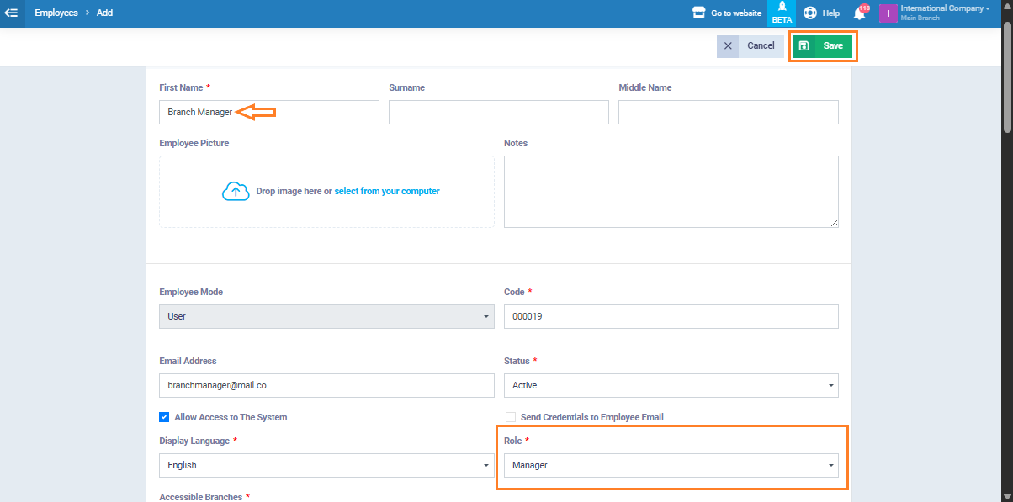Focus the Surname input field
The height and width of the screenshot is (502, 1013).
pyautogui.click(x=498, y=112)
